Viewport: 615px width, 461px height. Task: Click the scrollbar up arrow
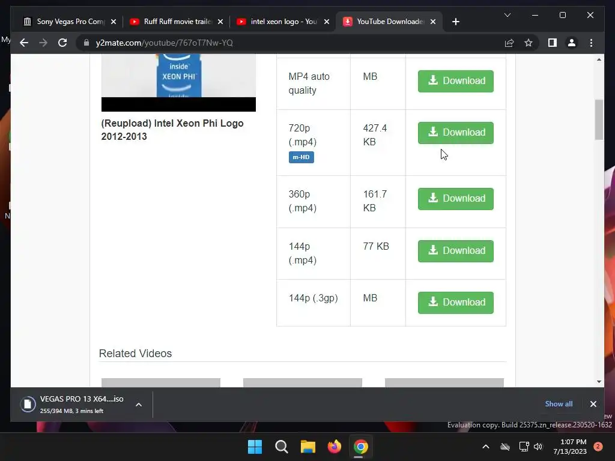[599, 59]
